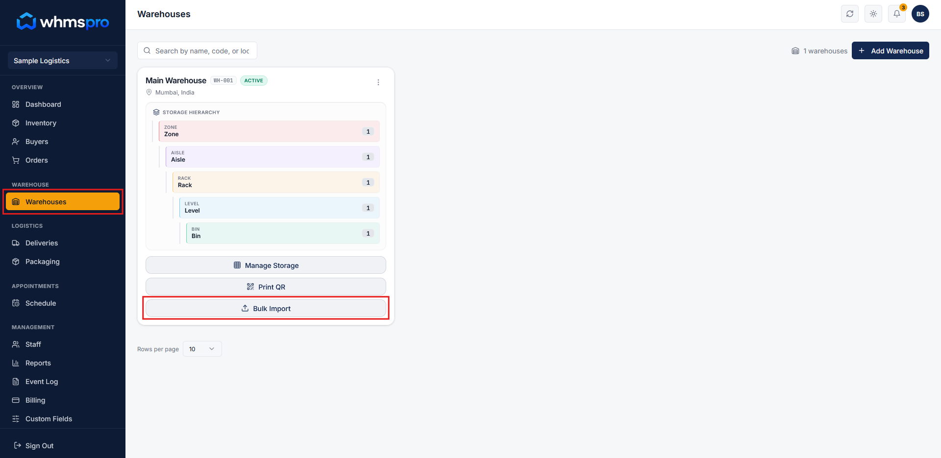
Task: Open Deliveries in sidebar
Action: pos(63,243)
